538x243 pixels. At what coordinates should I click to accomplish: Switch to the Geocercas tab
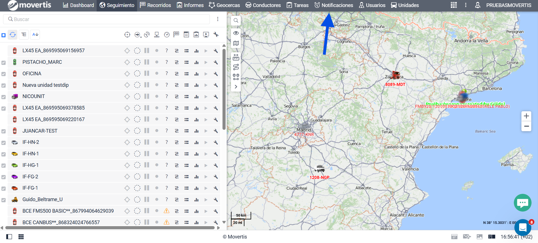pyautogui.click(x=224, y=5)
